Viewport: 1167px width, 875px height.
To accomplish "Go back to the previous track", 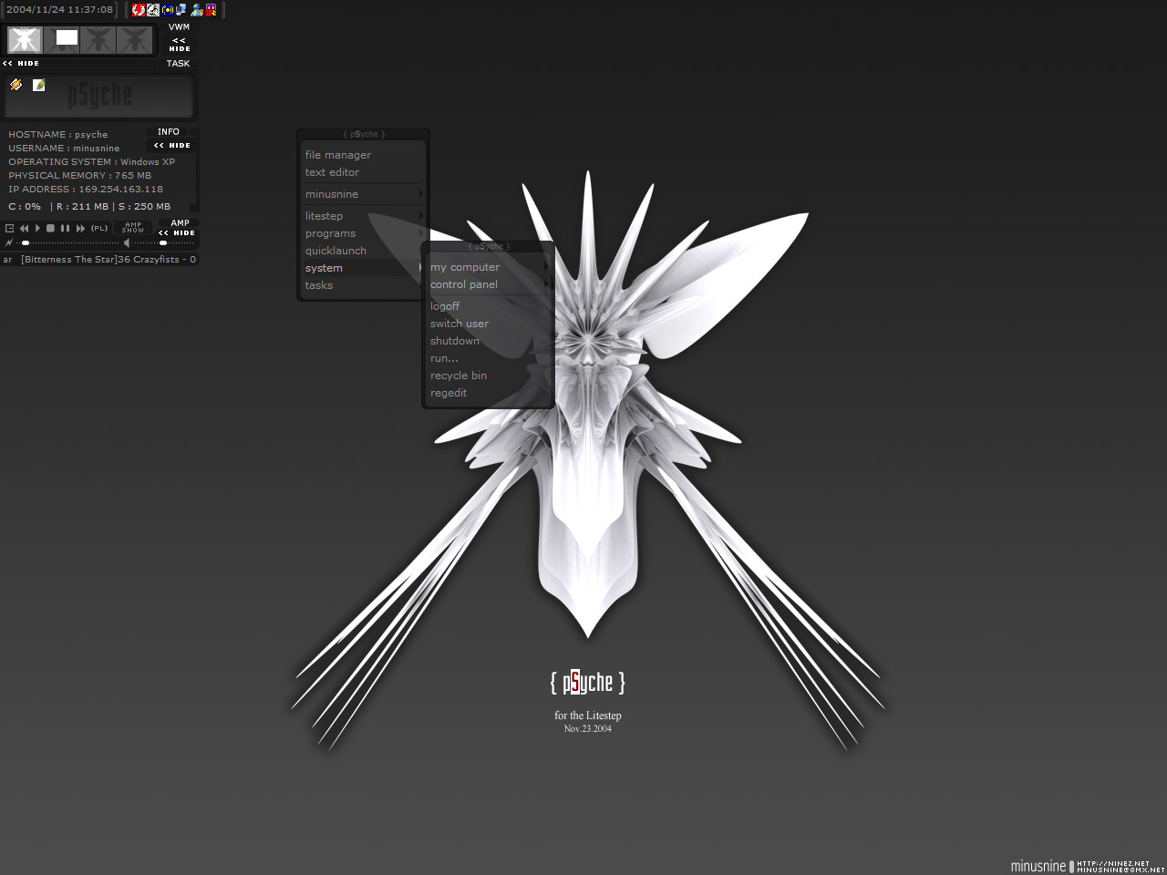I will (x=24, y=228).
